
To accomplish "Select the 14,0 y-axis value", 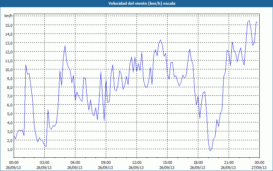I will 9,34.
